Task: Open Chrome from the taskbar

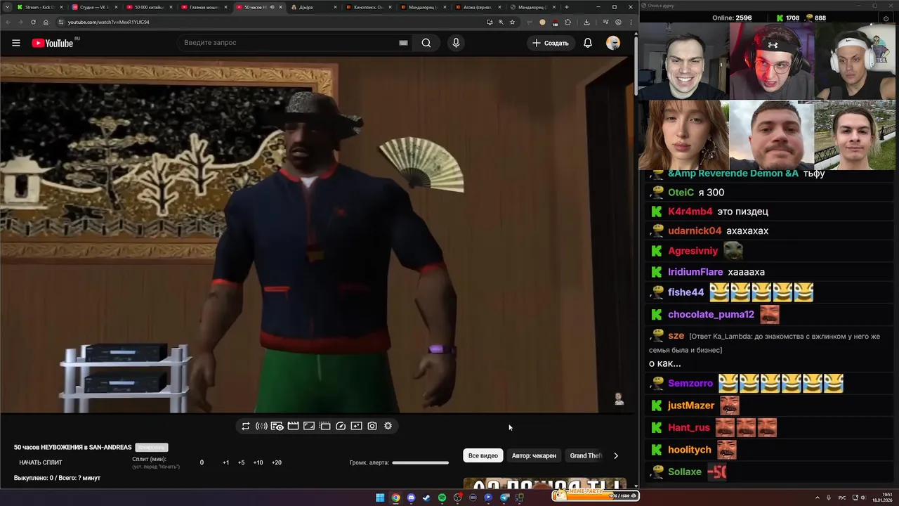Action: (x=395, y=498)
